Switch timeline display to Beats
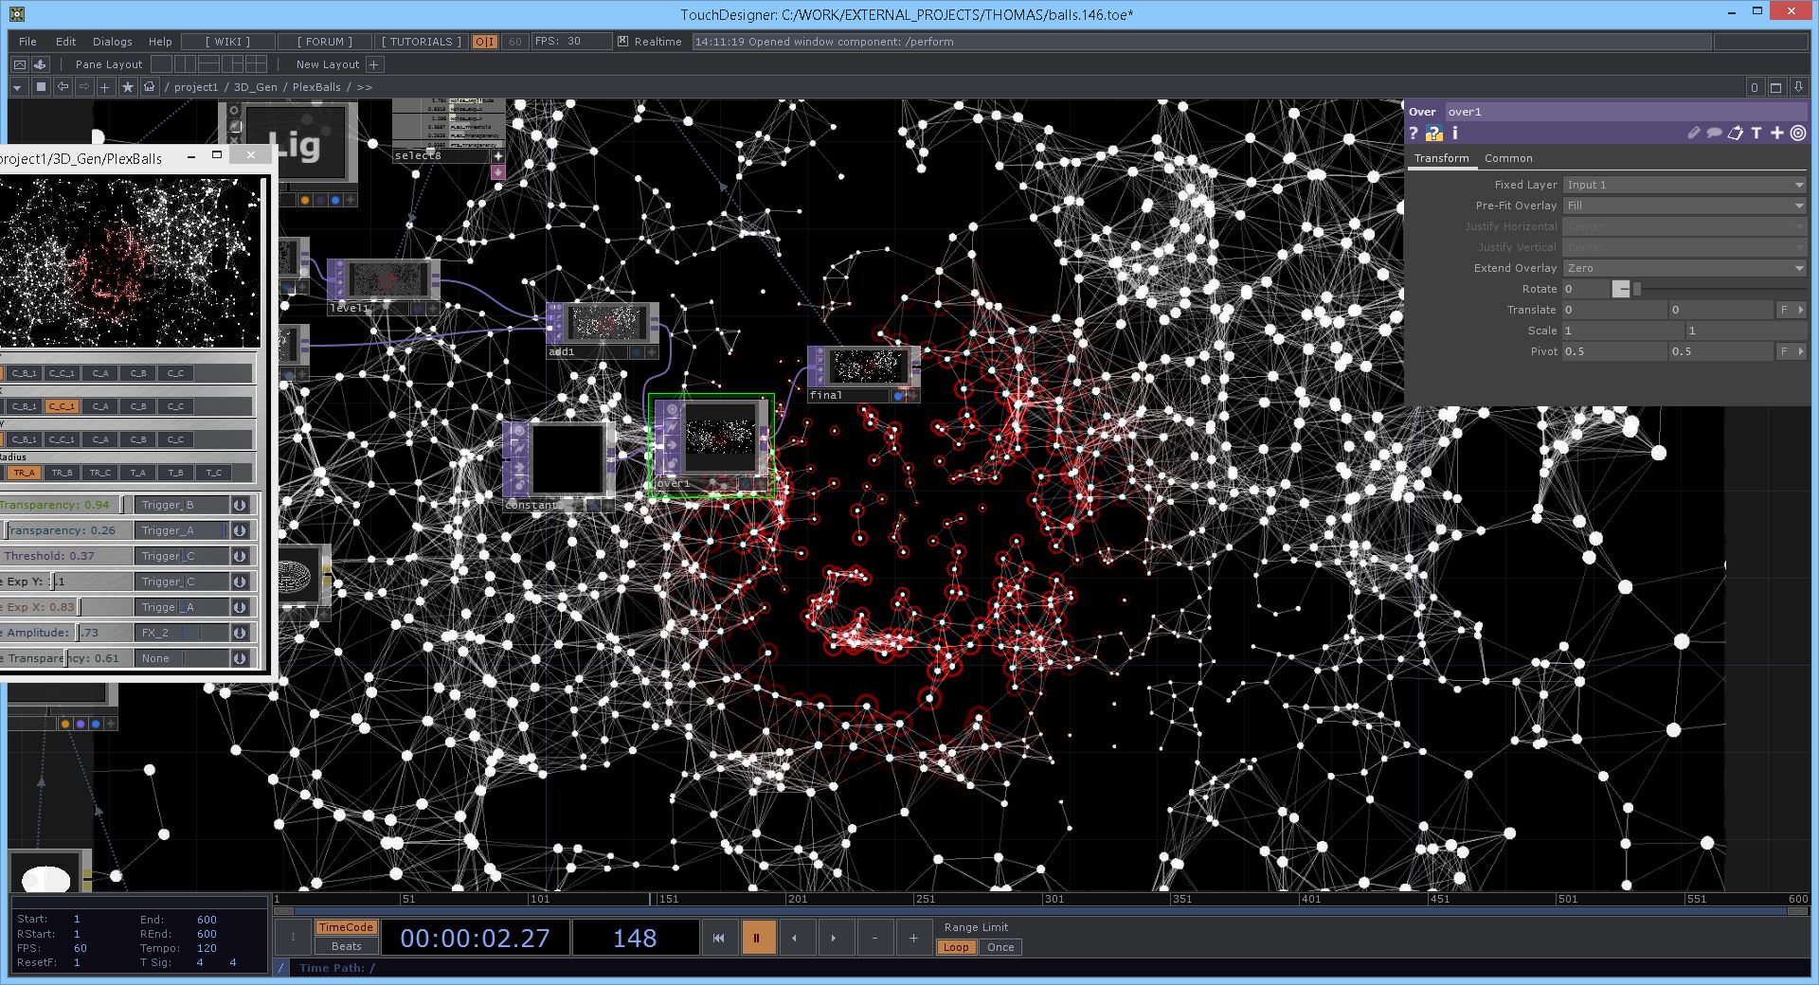This screenshot has height=985, width=1819. click(346, 946)
